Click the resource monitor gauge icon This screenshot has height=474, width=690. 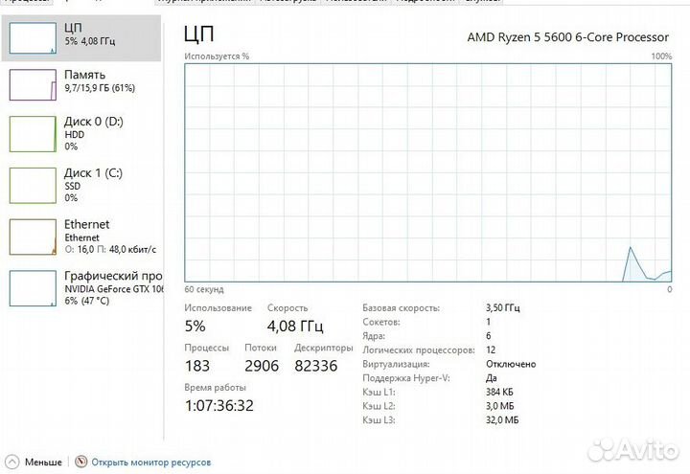(x=81, y=462)
